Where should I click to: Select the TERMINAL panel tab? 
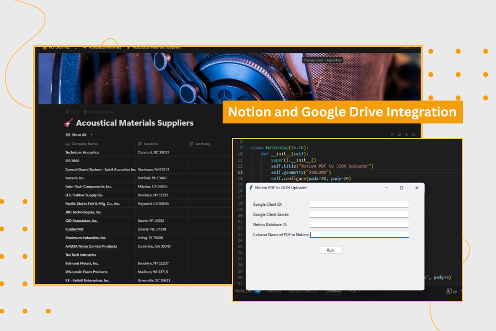[x=332, y=291]
